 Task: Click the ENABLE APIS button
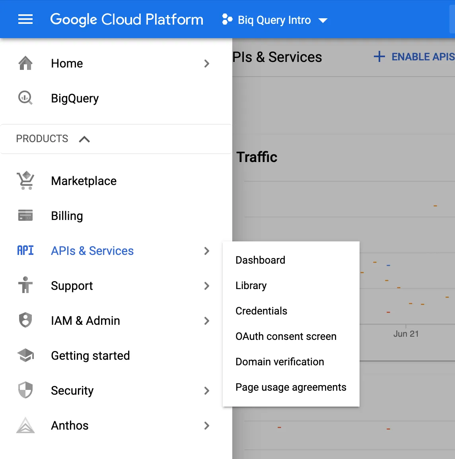point(414,56)
